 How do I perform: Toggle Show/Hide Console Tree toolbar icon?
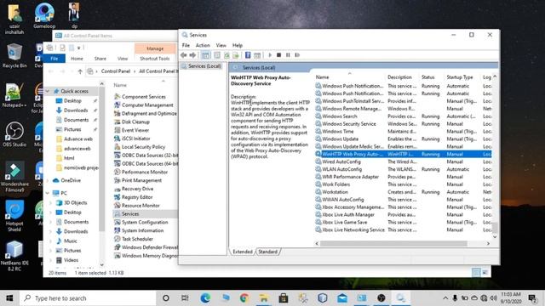click(205, 55)
